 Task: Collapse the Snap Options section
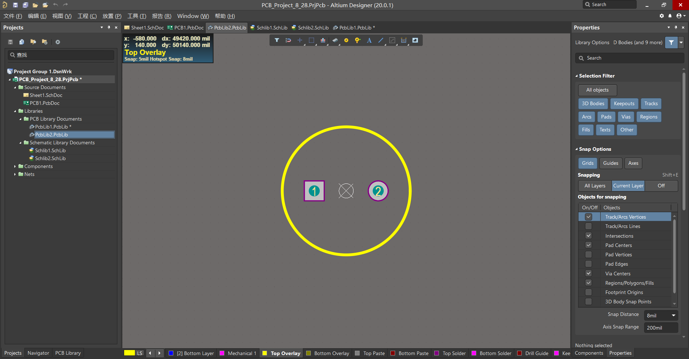(x=577, y=149)
